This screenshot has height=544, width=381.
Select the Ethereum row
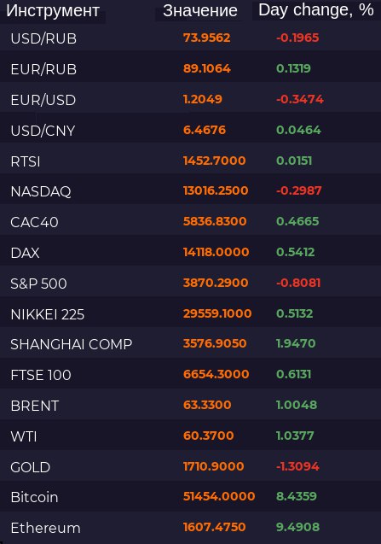pyautogui.click(x=191, y=528)
